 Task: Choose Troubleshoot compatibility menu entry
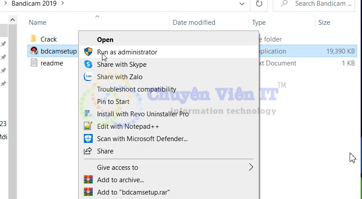[x=136, y=89]
